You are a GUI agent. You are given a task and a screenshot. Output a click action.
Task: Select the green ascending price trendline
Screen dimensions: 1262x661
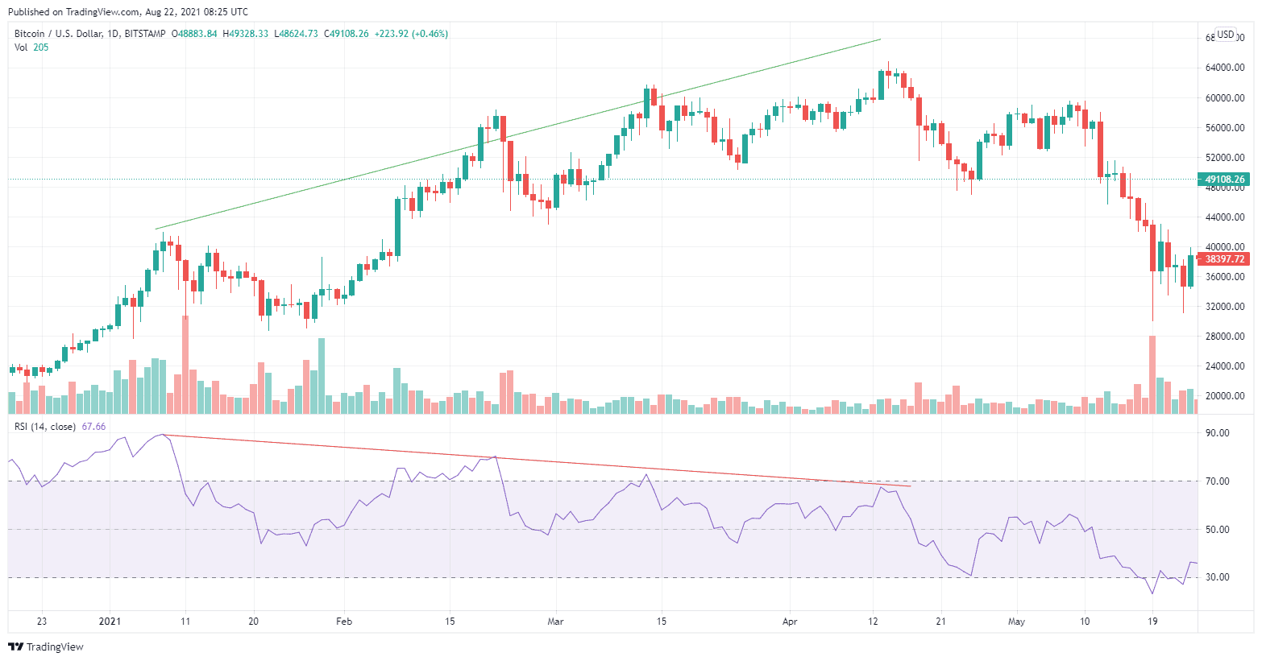click(x=517, y=134)
